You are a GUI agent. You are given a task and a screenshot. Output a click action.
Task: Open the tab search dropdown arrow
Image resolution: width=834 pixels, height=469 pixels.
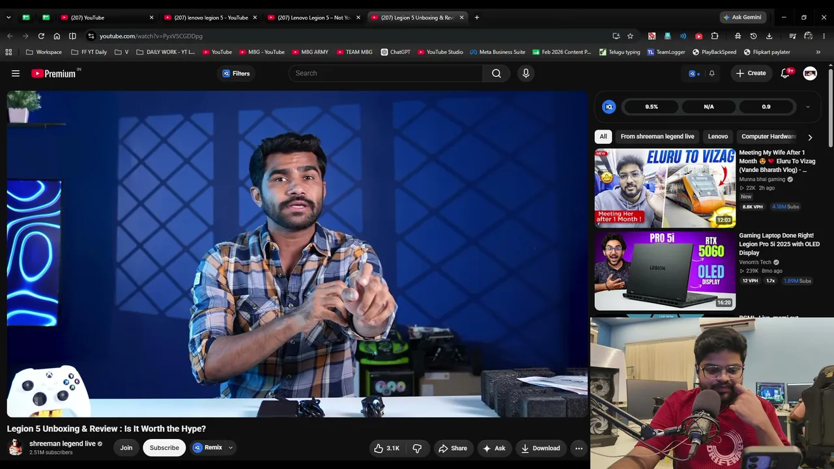9,18
